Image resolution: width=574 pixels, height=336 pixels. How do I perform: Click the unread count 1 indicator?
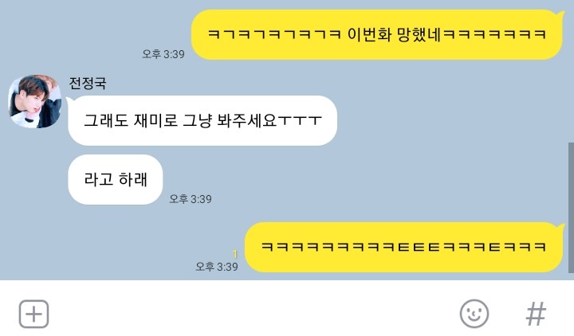[x=234, y=254]
